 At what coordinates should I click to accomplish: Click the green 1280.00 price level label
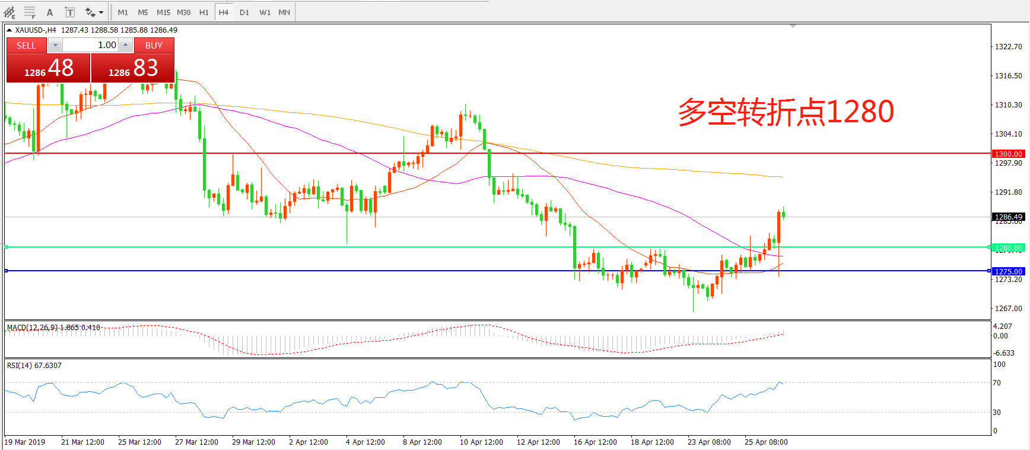[x=1008, y=248]
